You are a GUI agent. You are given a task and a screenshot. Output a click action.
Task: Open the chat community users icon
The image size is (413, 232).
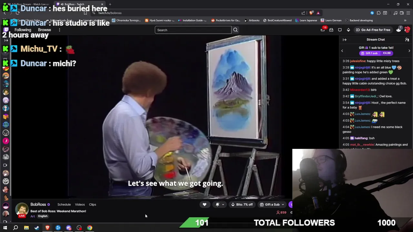407,40
